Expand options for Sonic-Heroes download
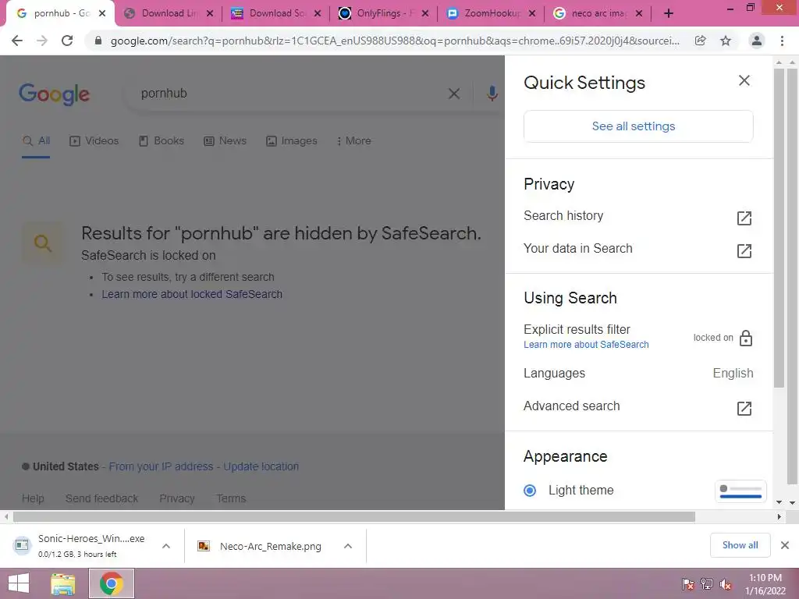The width and height of the screenshot is (799, 599). (x=166, y=546)
